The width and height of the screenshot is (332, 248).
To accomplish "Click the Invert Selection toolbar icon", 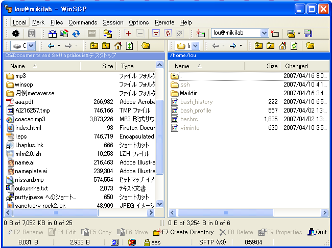I will pyautogui.click(x=168, y=33).
